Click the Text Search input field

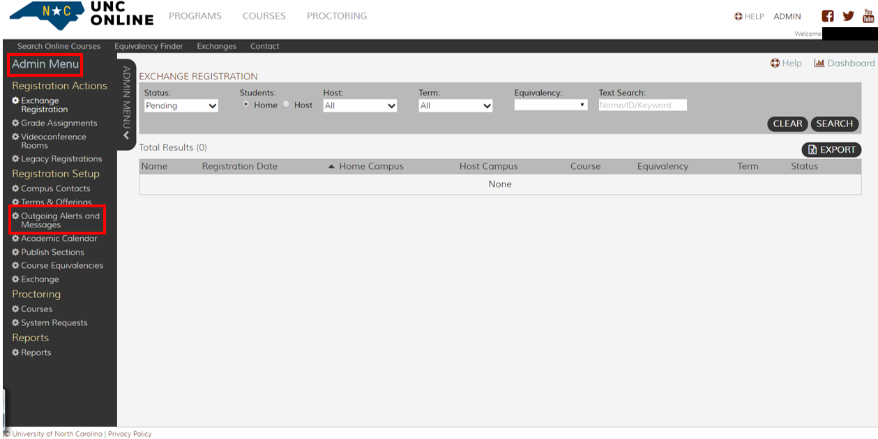[642, 105]
